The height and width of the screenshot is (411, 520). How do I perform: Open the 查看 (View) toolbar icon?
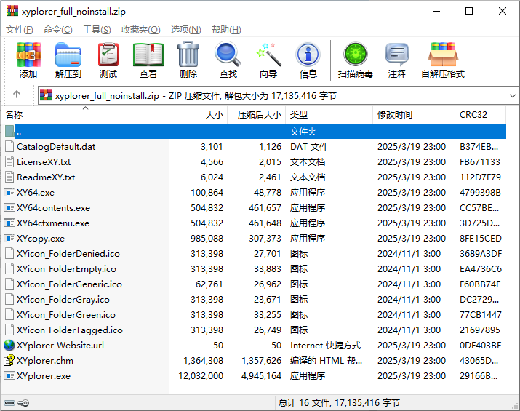[148, 55]
